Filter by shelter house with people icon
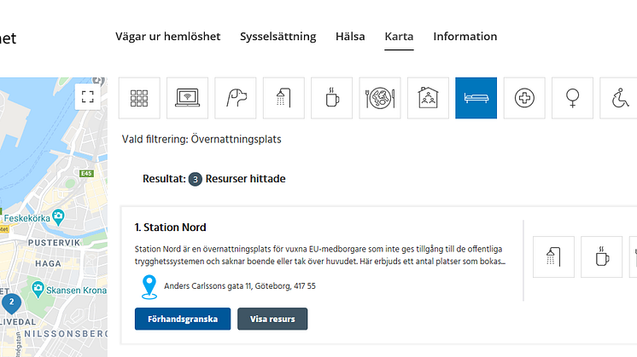 (x=428, y=98)
